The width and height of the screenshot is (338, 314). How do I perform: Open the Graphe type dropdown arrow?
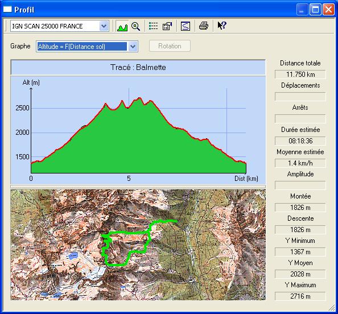[133, 46]
